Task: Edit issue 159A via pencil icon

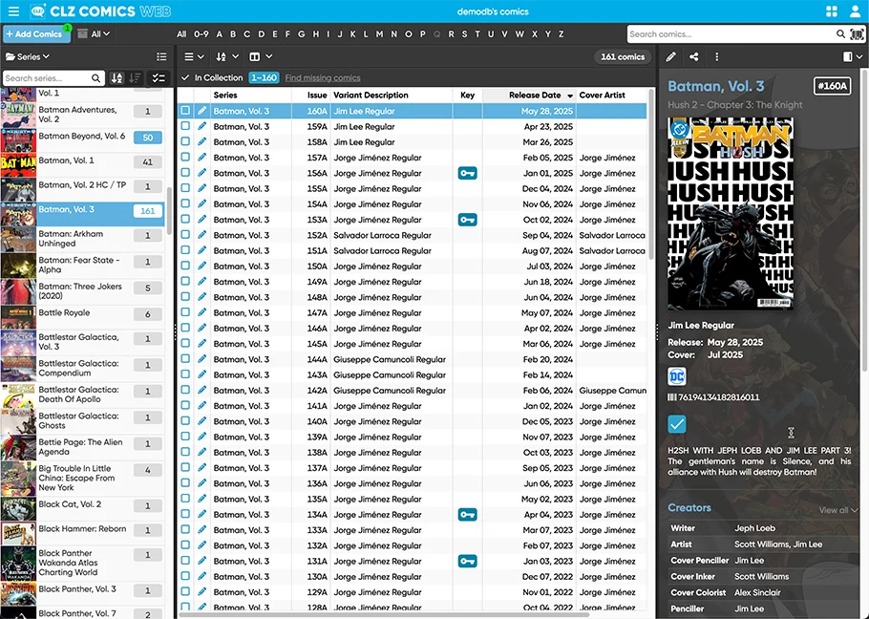Action: (x=201, y=126)
